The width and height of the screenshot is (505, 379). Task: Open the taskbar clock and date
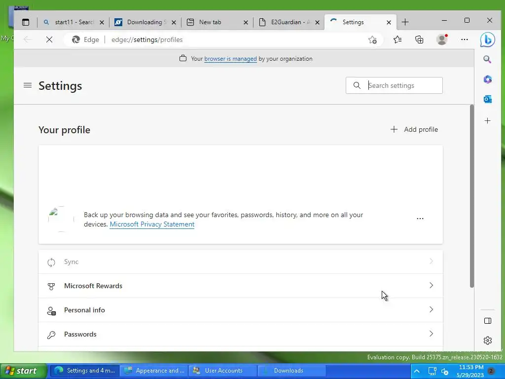tap(470, 371)
